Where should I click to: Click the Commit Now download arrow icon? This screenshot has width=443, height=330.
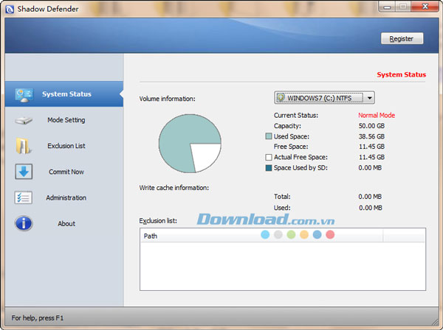coord(24,172)
